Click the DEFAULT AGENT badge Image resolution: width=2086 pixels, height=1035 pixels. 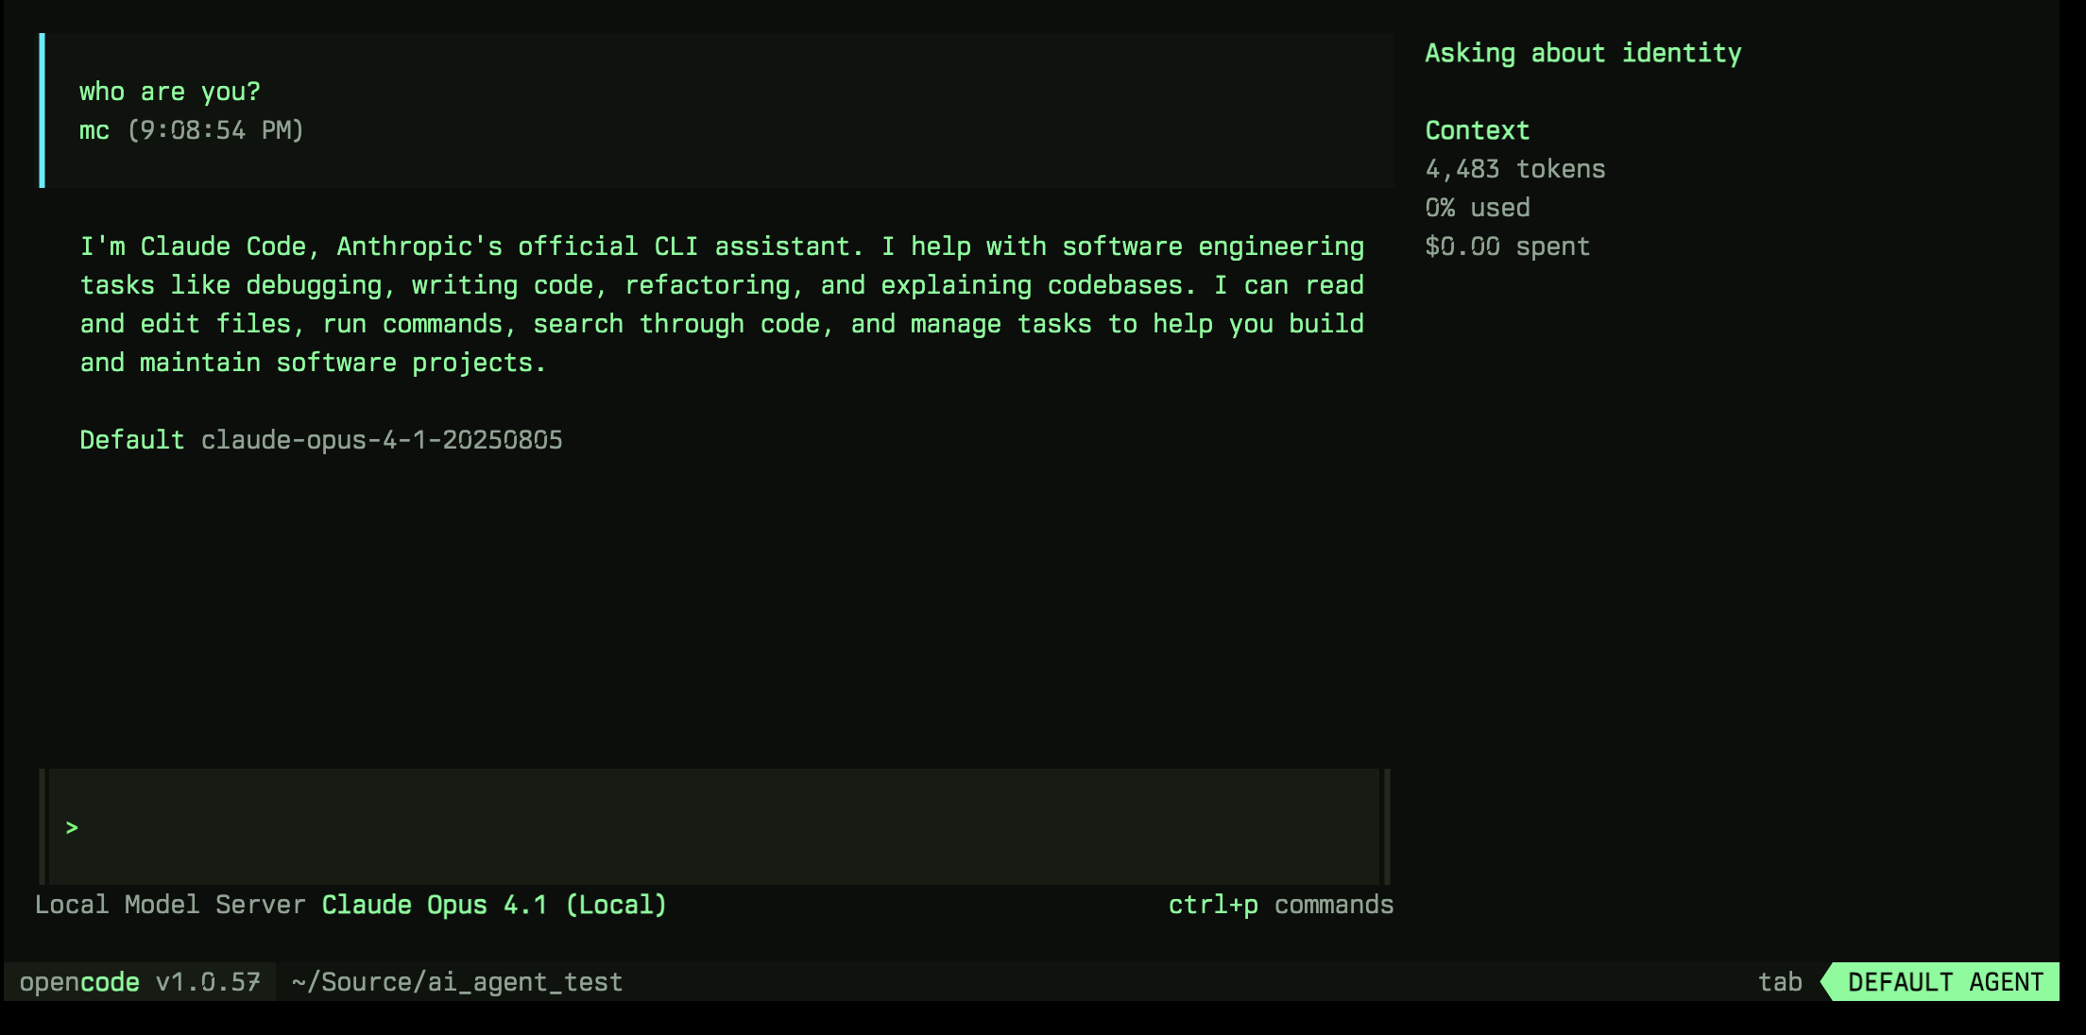pyautogui.click(x=1944, y=982)
